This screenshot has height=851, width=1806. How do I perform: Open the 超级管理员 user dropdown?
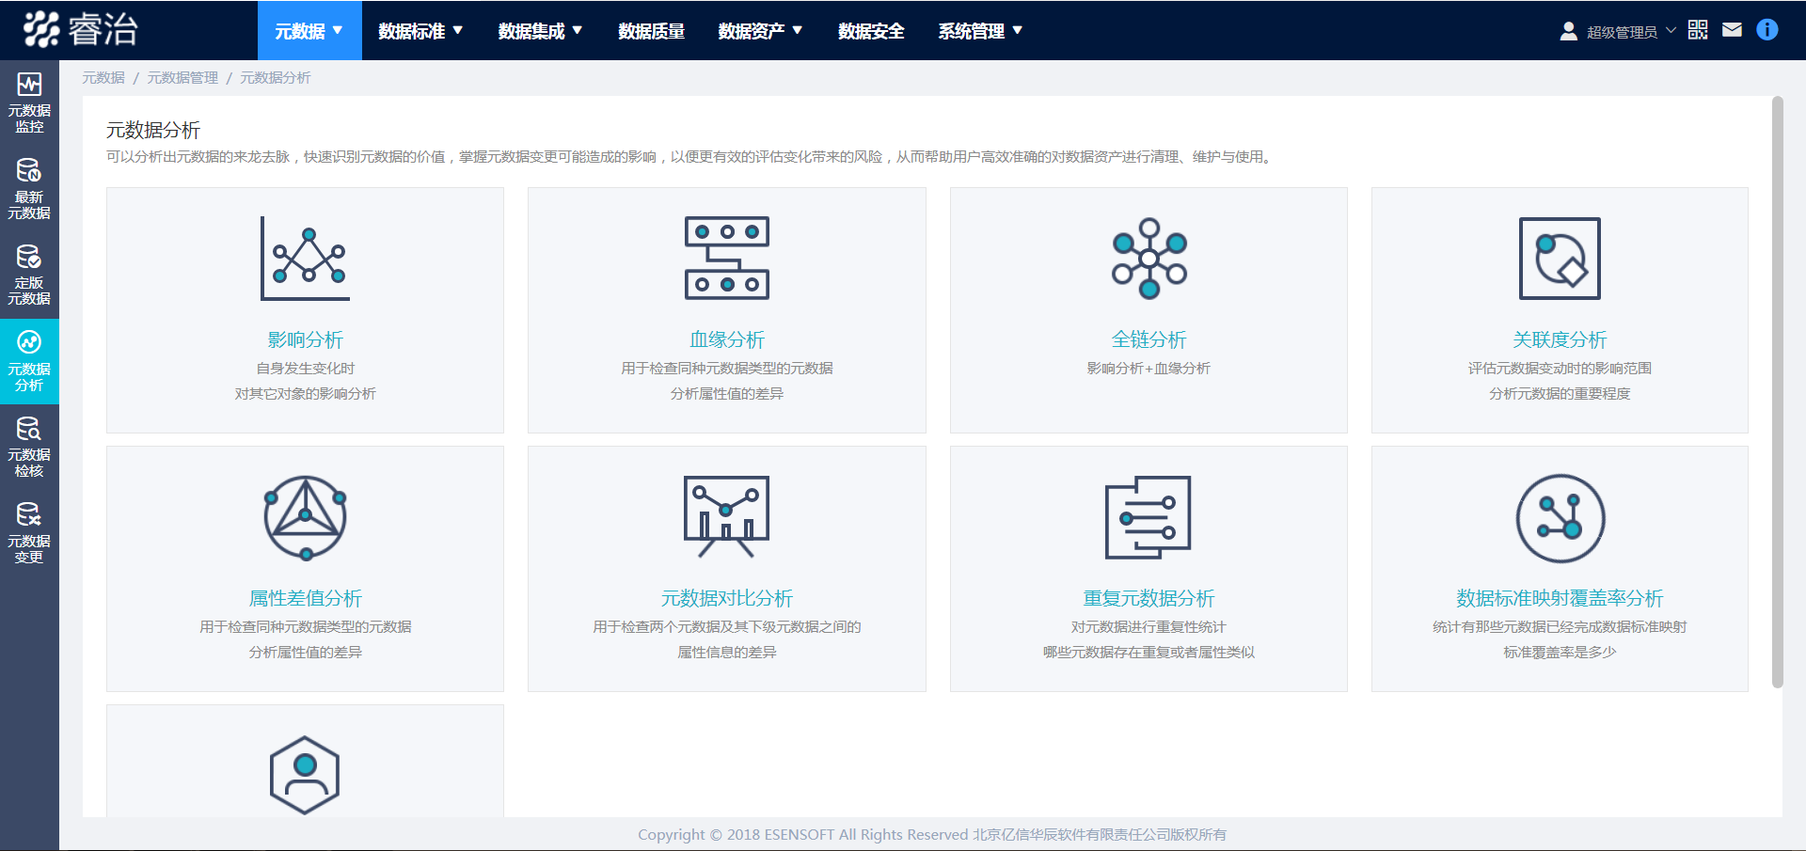[1631, 32]
